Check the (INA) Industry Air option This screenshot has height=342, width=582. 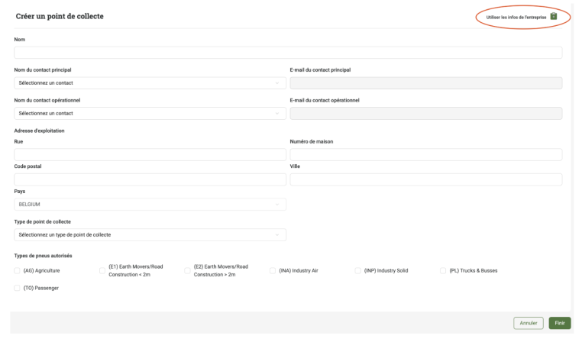pos(273,271)
